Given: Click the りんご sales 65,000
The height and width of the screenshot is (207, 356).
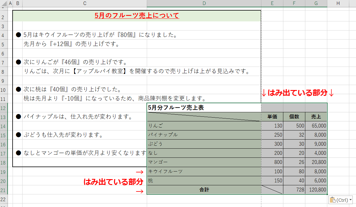Looking at the screenshot, I should (316, 126).
